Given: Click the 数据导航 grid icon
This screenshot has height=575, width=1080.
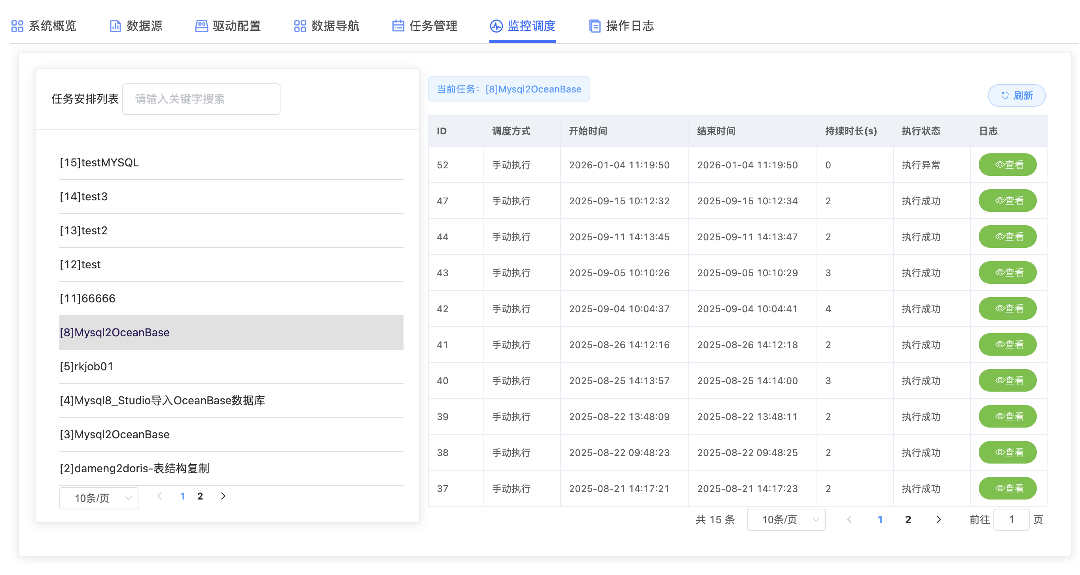Looking at the screenshot, I should tap(300, 26).
